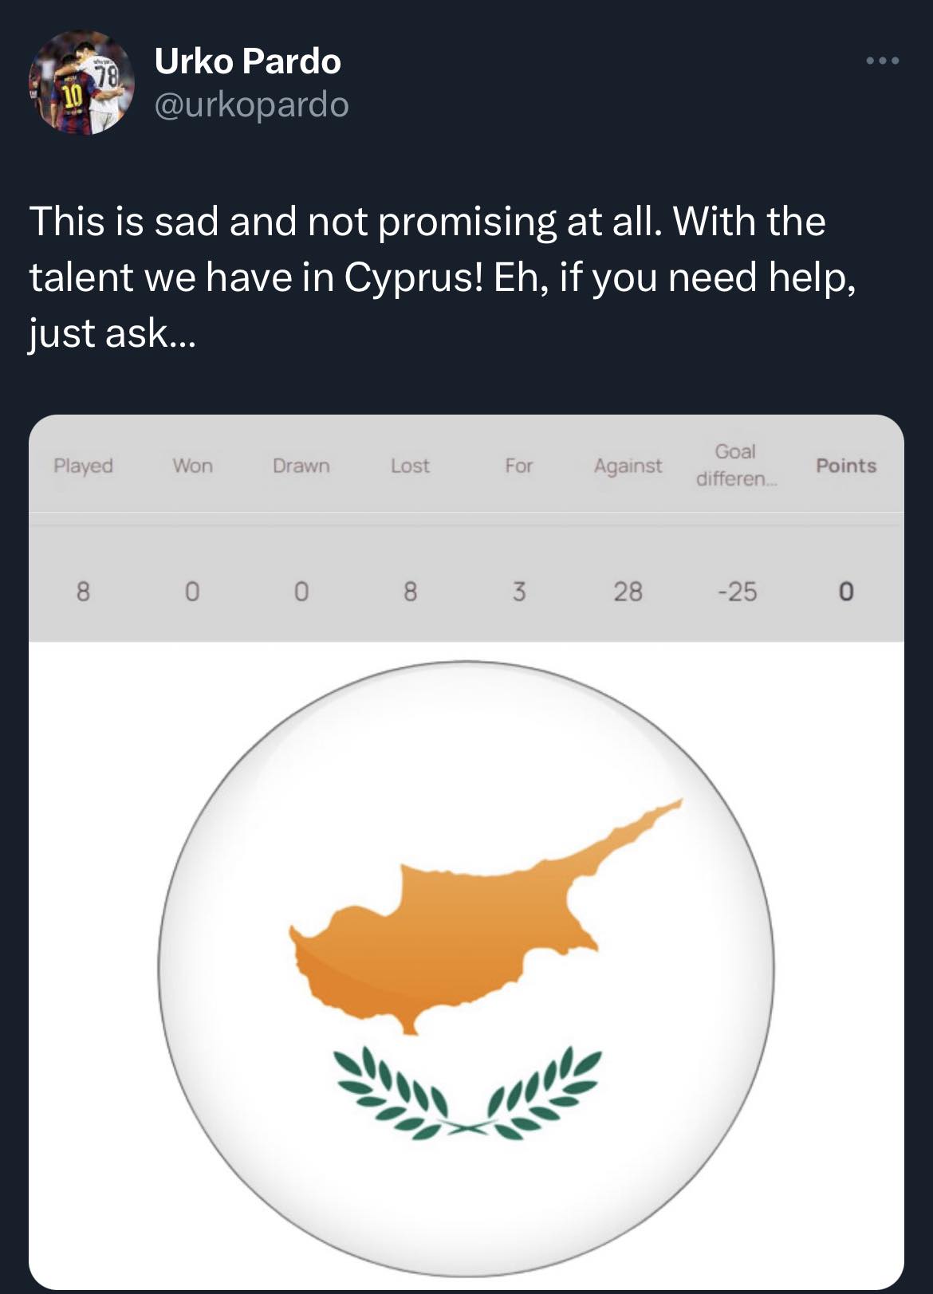This screenshot has height=1294, width=933.
Task: Click the 28 goals against value
Action: (628, 592)
